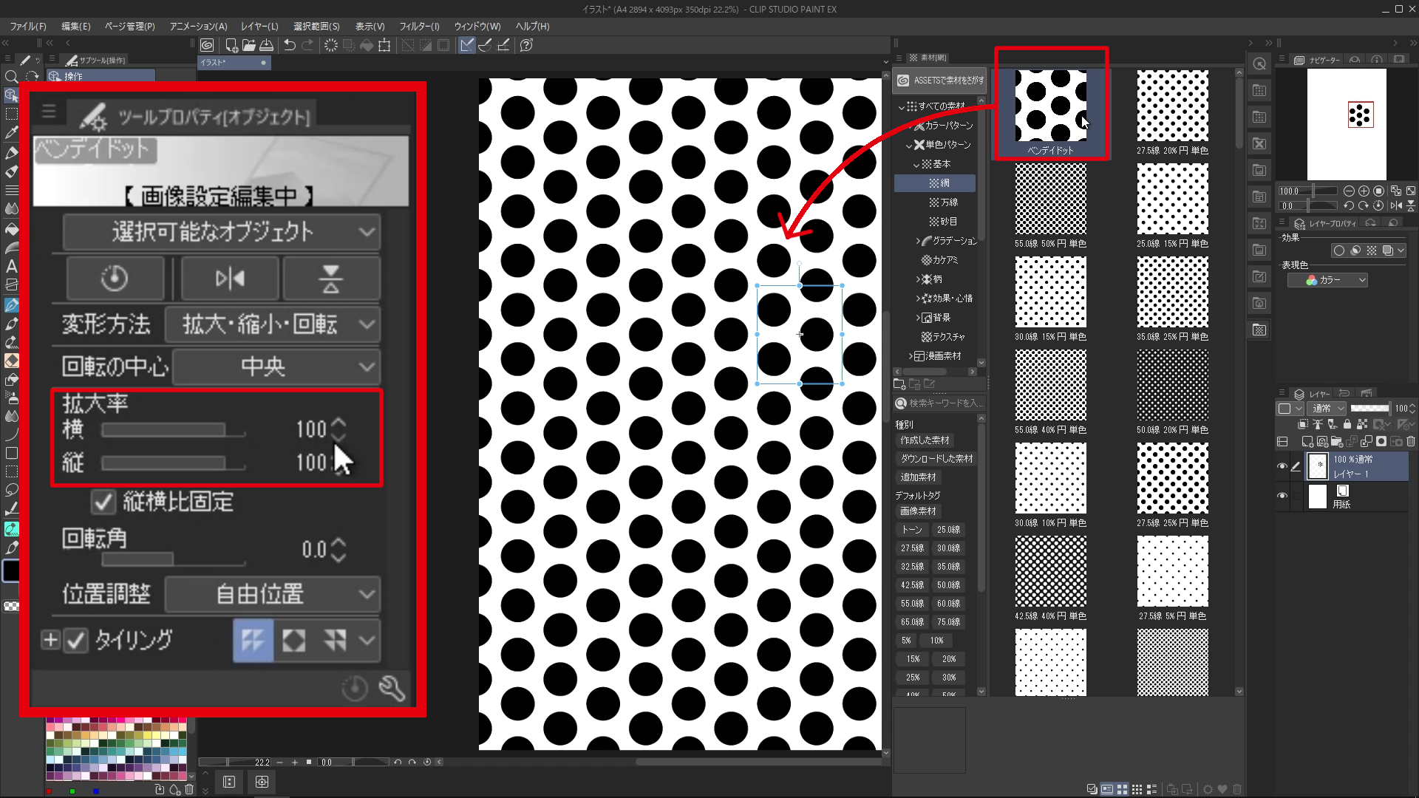Click the undo arrow in the top toolbar
The width and height of the screenshot is (1419, 798).
pyautogui.click(x=290, y=45)
